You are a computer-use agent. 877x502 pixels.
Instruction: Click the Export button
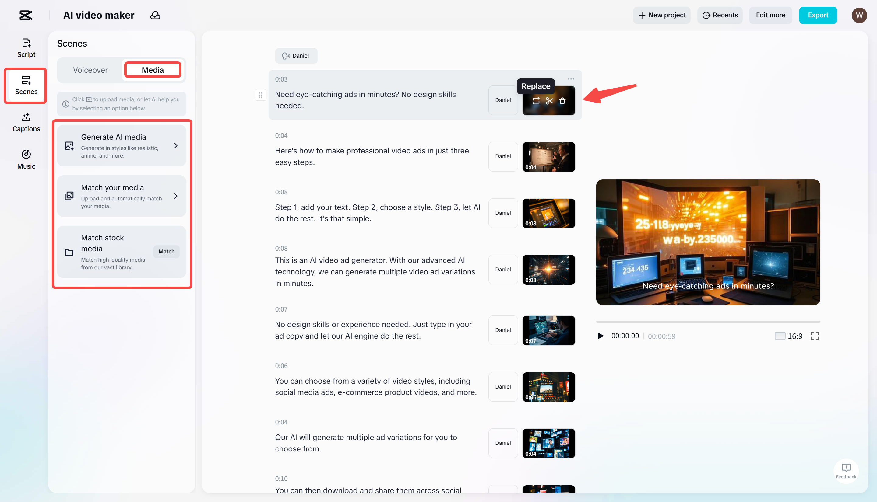coord(818,15)
